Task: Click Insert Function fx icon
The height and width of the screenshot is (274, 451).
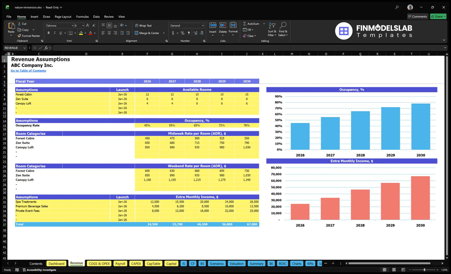Action: [x=46, y=48]
